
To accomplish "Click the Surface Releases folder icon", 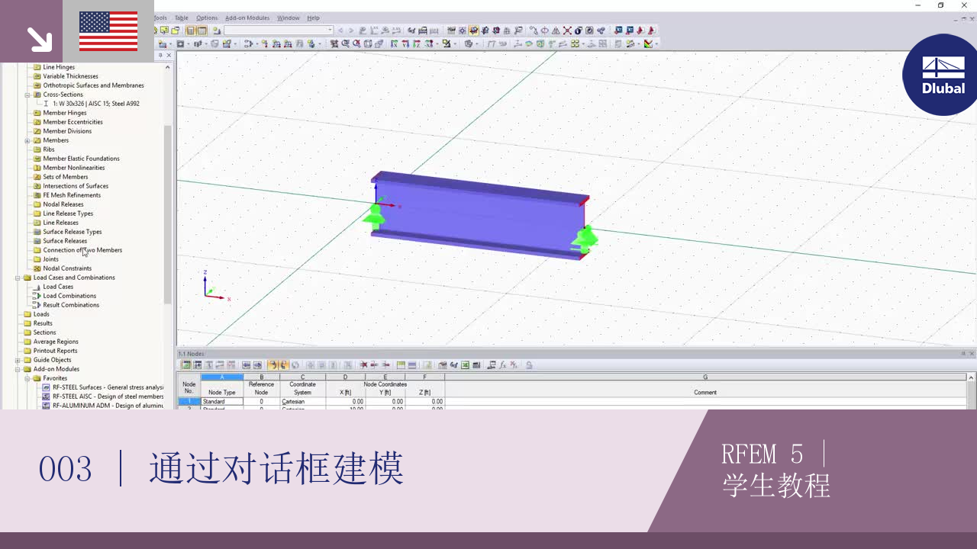I will tap(37, 241).
